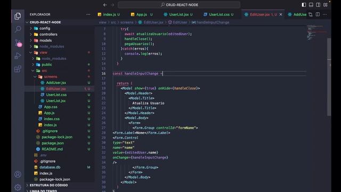Open the Accounts menu icon

[x=18, y=174]
